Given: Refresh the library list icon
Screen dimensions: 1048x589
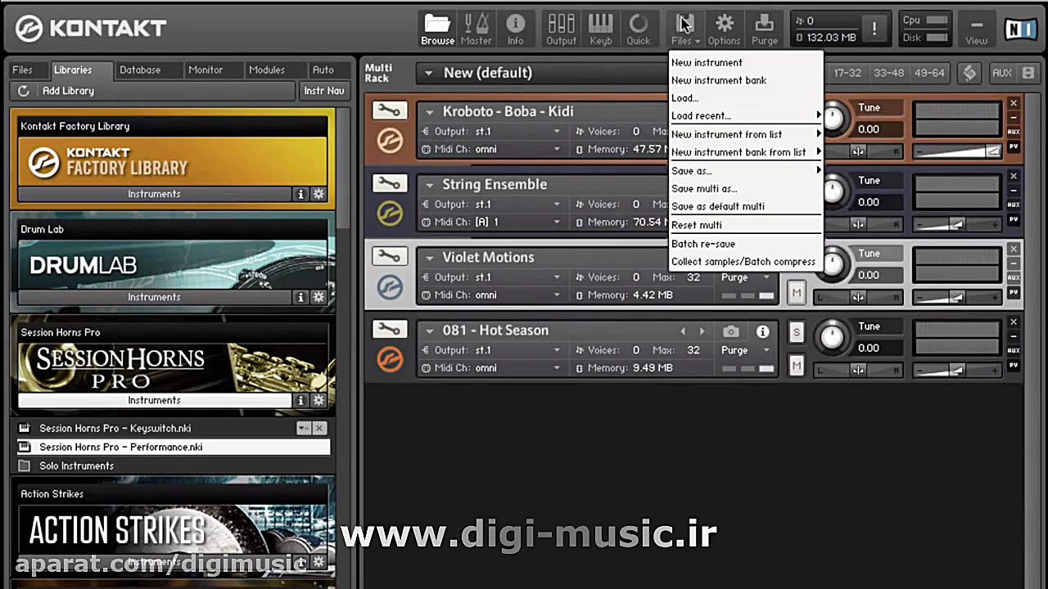Looking at the screenshot, I should tap(23, 91).
